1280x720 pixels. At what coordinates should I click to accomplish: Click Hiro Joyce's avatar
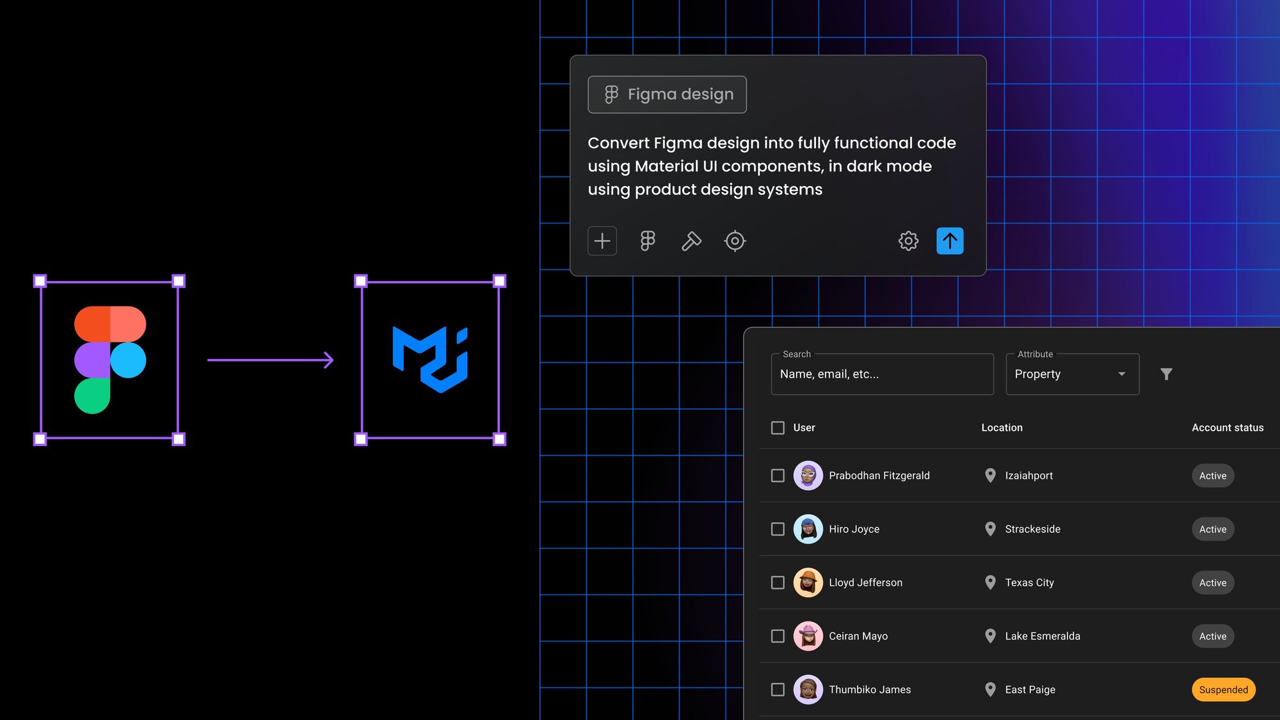click(808, 529)
